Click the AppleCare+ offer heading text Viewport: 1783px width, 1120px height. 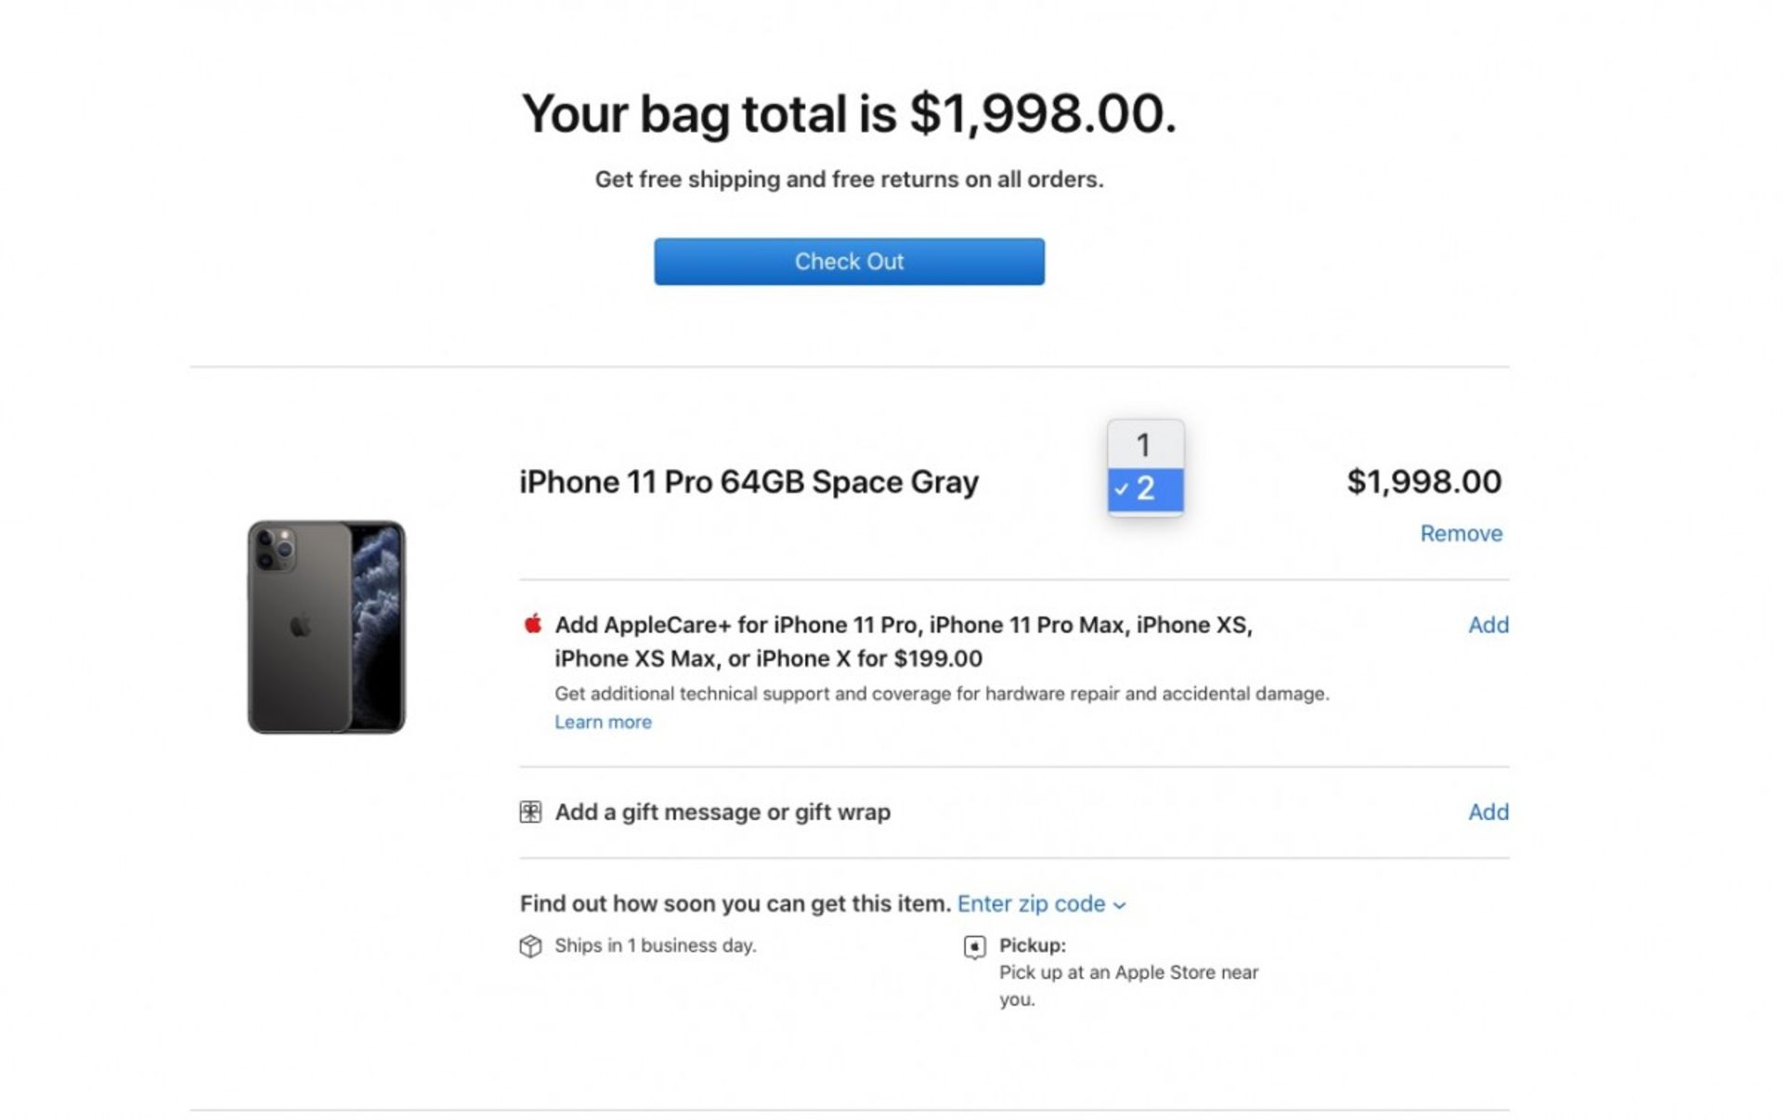click(x=903, y=641)
